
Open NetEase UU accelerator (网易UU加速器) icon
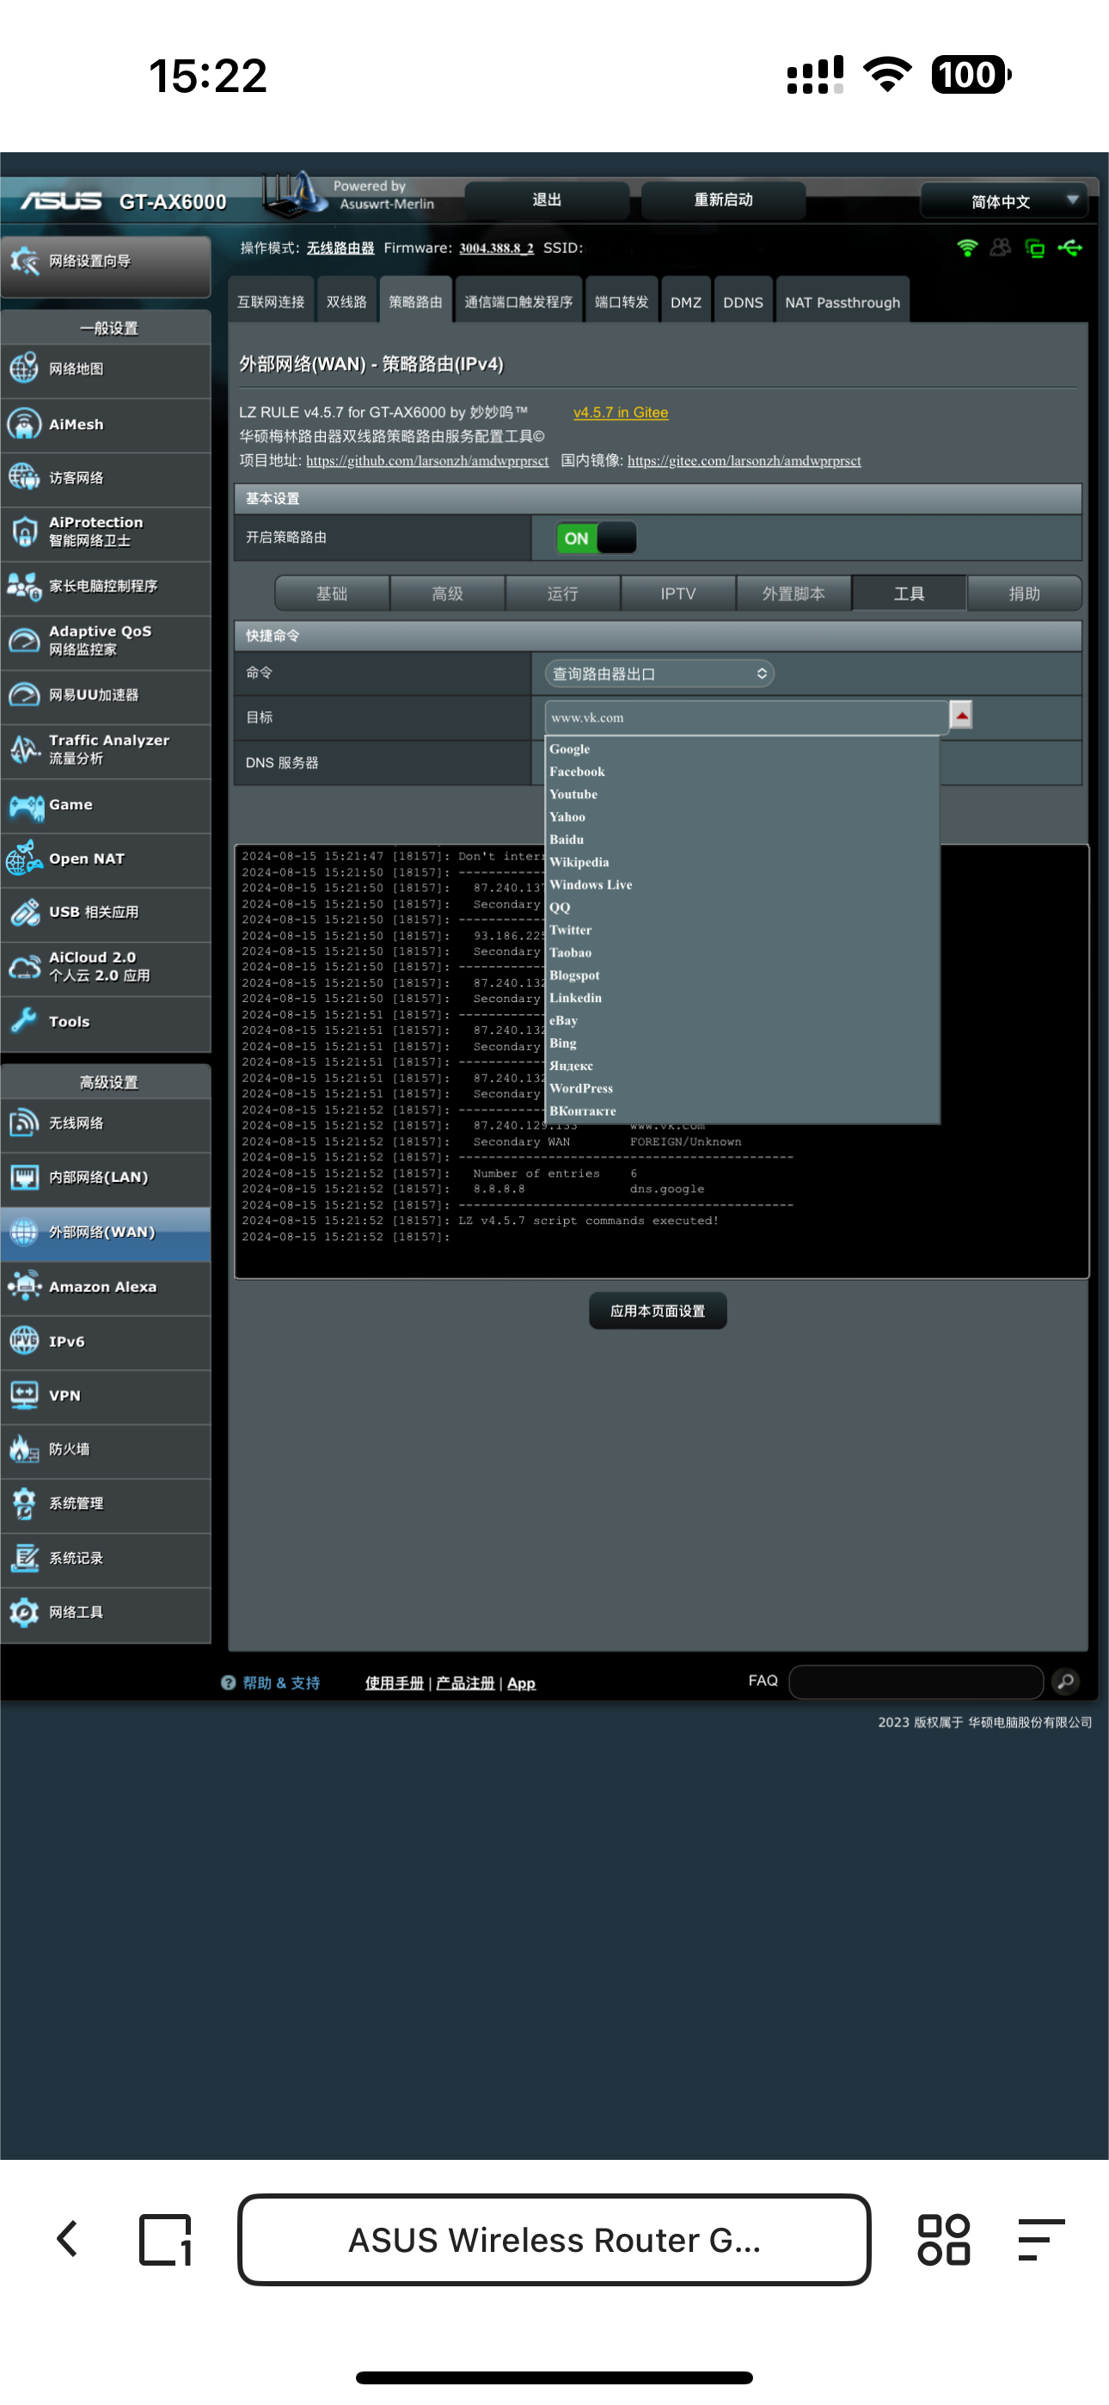25,695
